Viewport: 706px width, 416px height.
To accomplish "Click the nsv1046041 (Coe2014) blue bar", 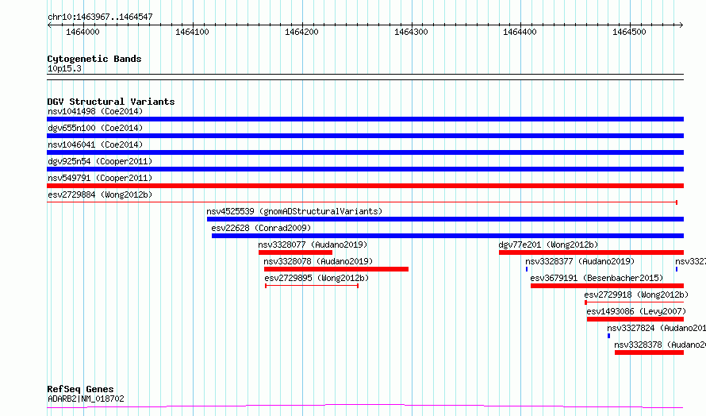I will (x=365, y=152).
